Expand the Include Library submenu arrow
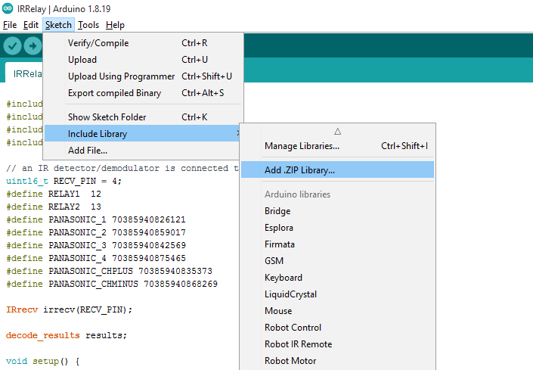The image size is (533, 370). coord(237,134)
